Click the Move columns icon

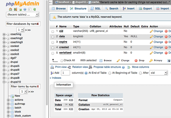tap(129, 67)
